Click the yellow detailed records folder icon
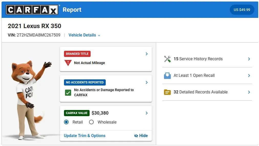259x146 pixels. click(167, 92)
